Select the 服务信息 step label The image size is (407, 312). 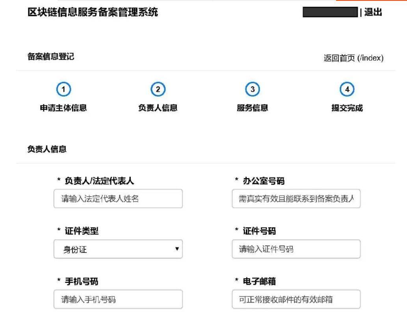[x=253, y=108]
